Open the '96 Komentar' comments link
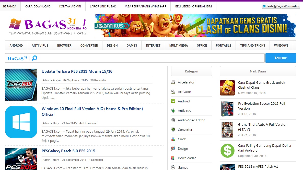This screenshot has width=303, height=170. click(98, 80)
